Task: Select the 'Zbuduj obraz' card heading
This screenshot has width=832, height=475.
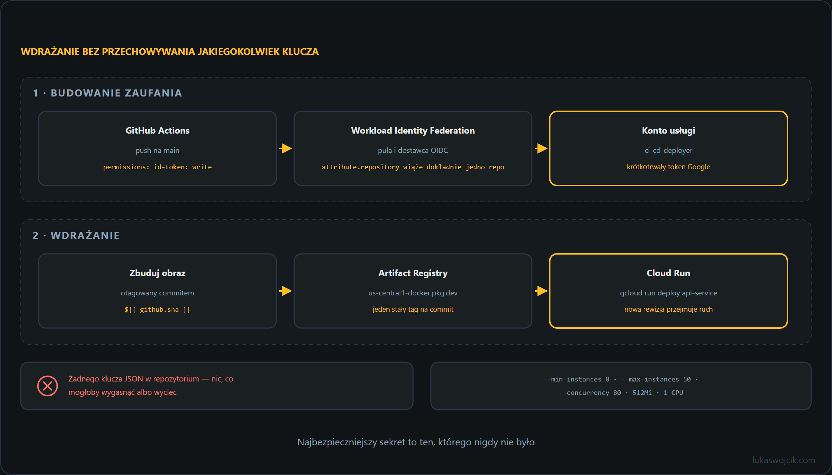Action: [x=157, y=273]
